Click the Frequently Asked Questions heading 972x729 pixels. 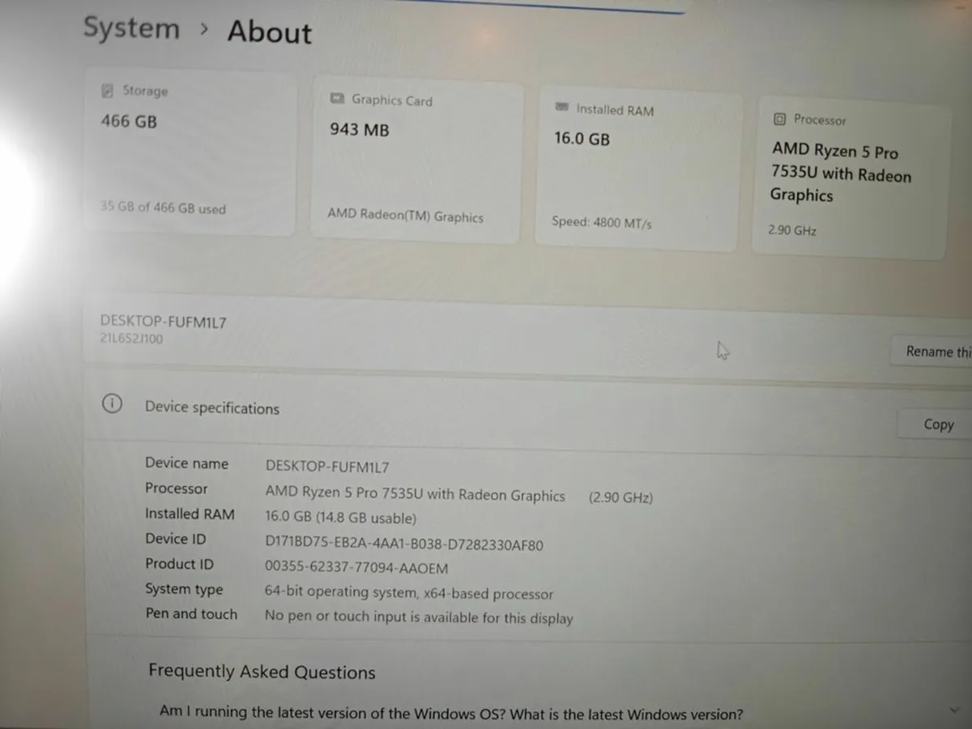click(262, 671)
